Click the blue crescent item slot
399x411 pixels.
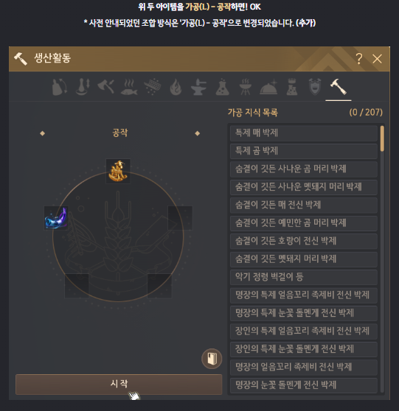pyautogui.click(x=56, y=218)
